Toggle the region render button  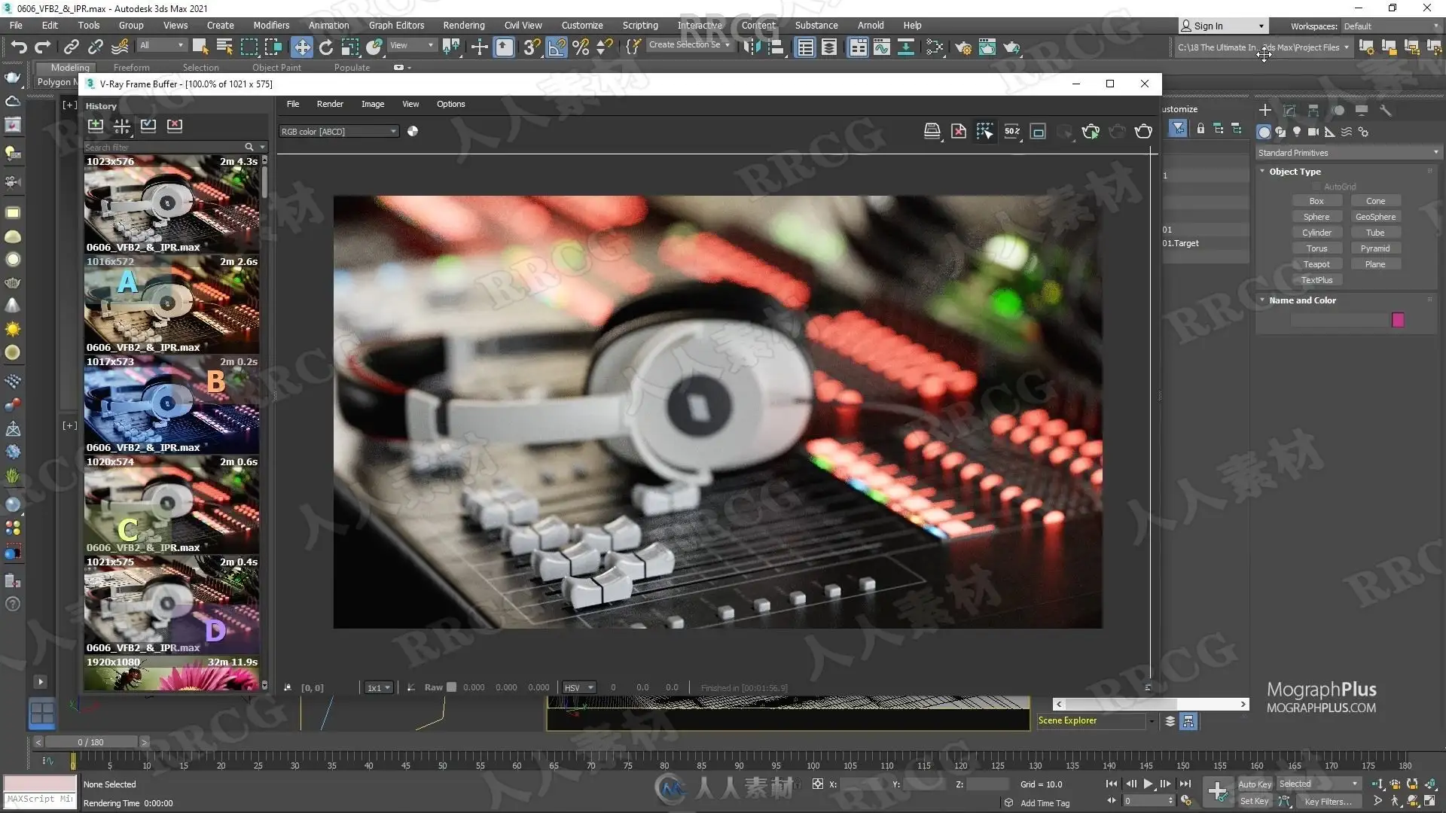point(1038,132)
